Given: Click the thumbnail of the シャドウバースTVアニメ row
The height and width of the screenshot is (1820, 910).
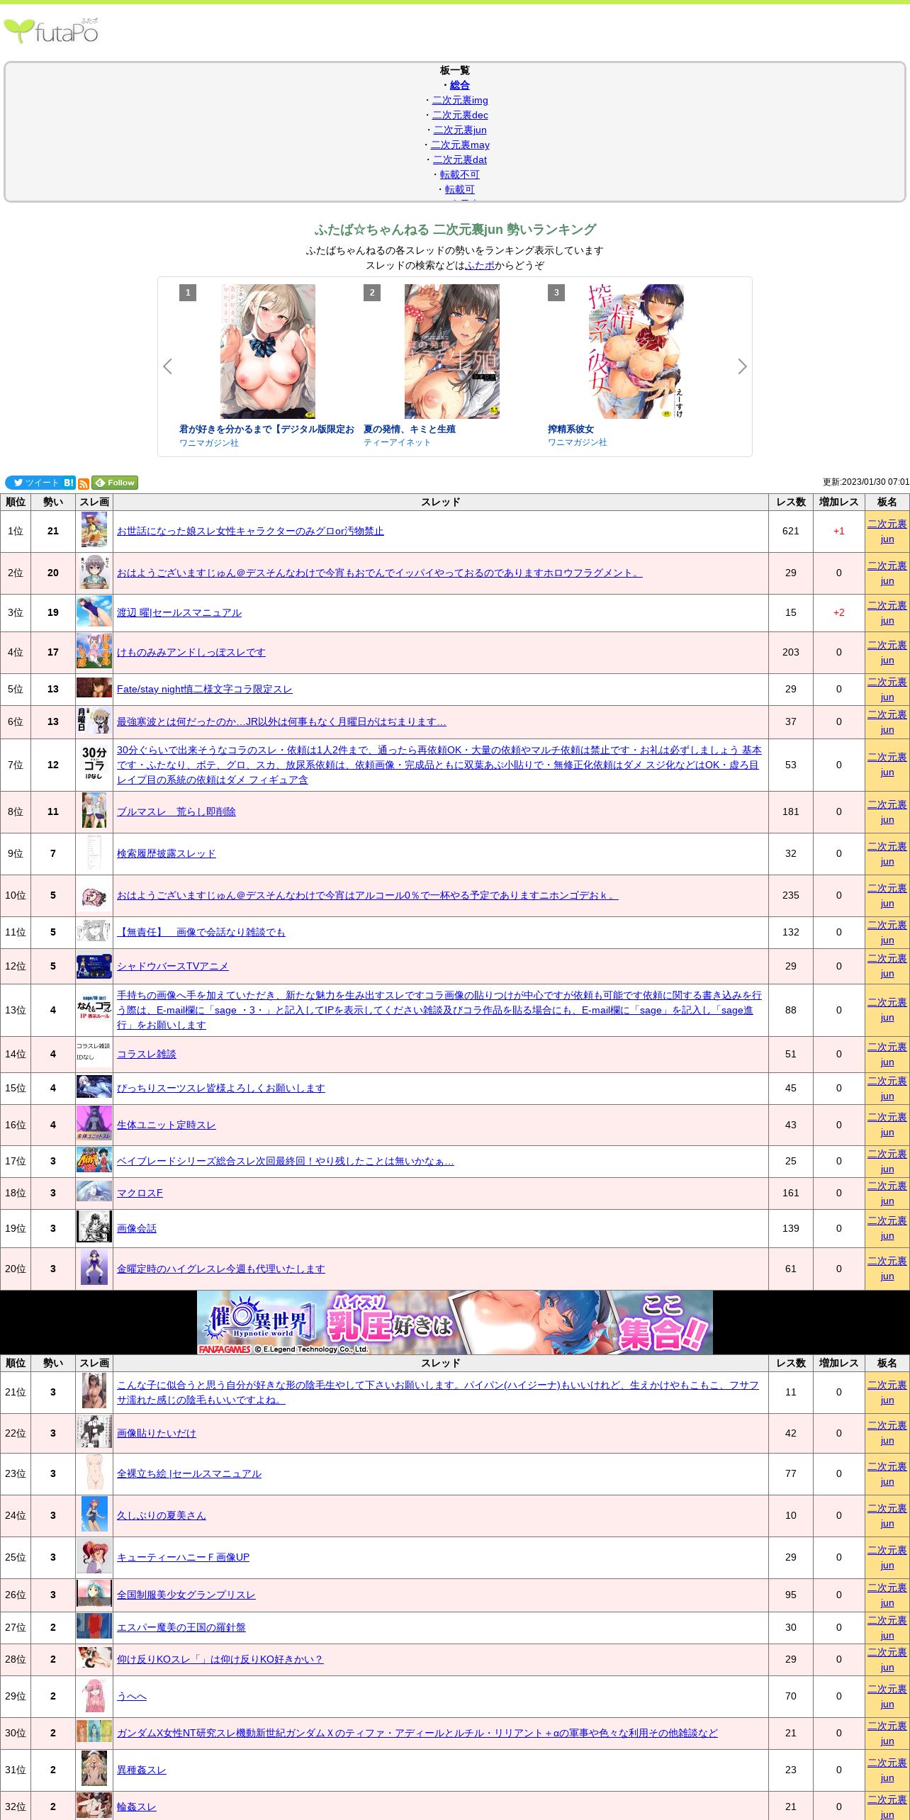Looking at the screenshot, I should tap(94, 966).
